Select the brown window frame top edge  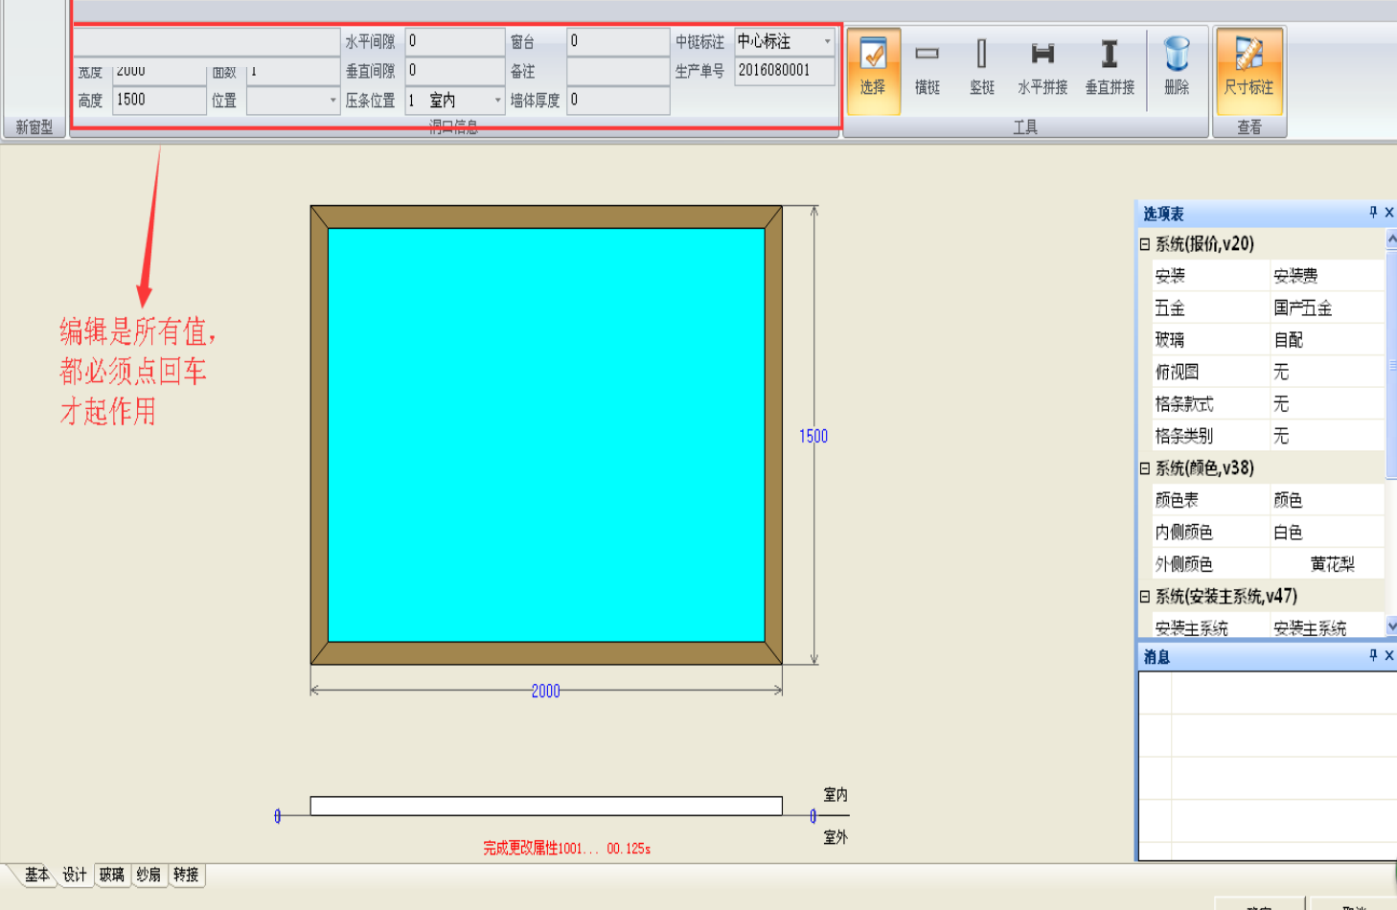pos(546,216)
